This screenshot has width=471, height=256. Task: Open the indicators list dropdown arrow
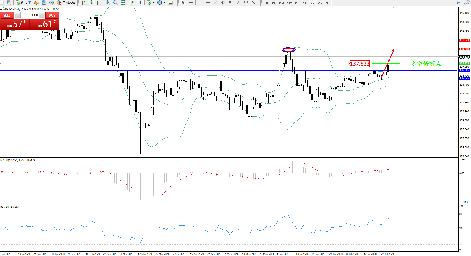154,2
